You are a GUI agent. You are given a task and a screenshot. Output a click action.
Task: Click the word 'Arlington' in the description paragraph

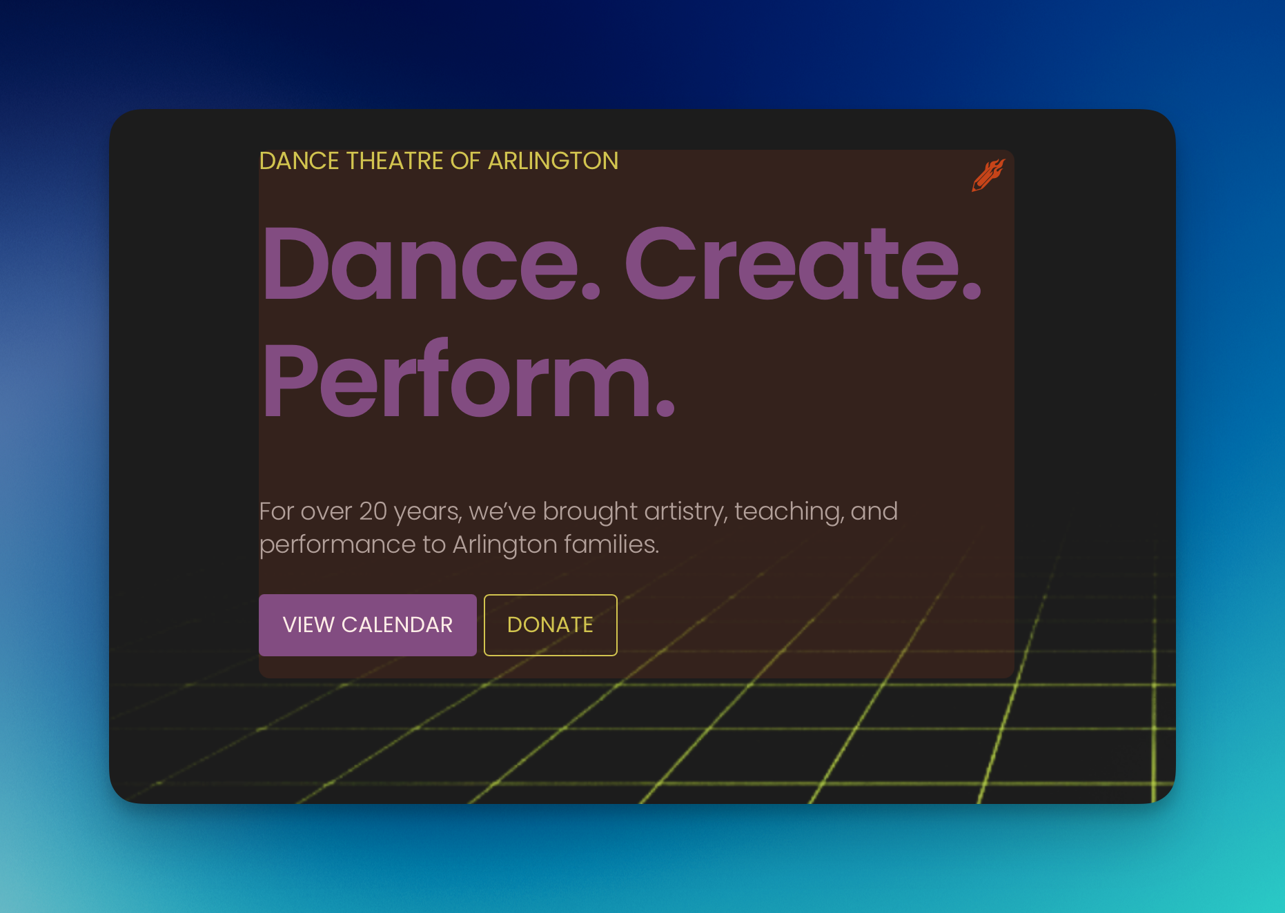(x=504, y=544)
